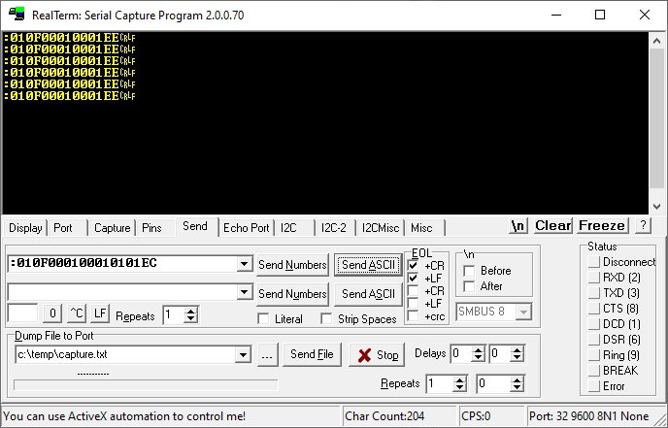This screenshot has width=668, height=428.
Task: Click the Send File button
Action: pyautogui.click(x=312, y=355)
